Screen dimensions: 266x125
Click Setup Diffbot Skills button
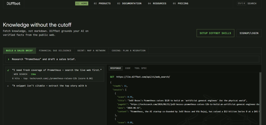215,33
